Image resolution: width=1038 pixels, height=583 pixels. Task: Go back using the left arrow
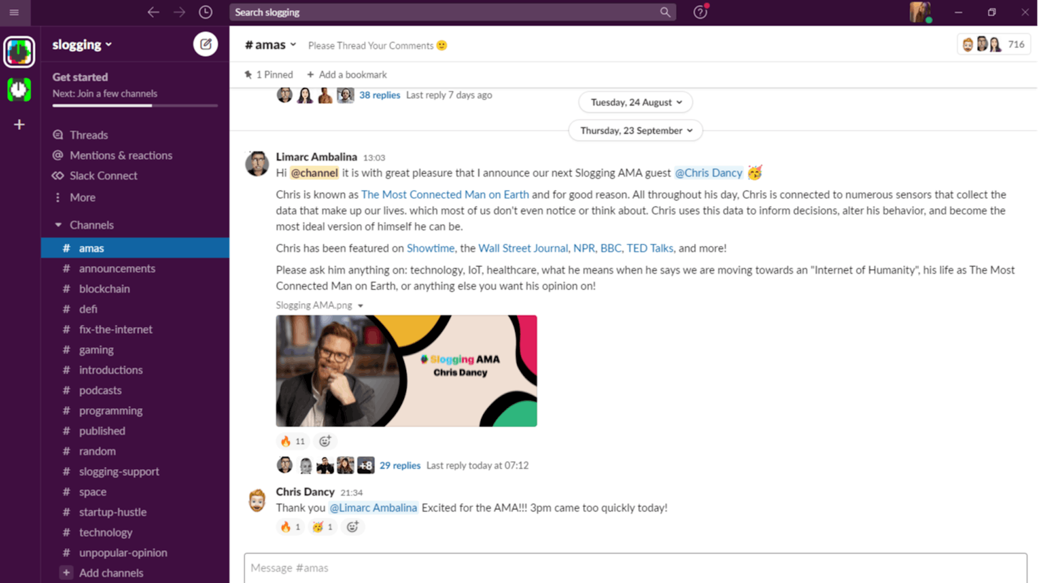tap(153, 12)
